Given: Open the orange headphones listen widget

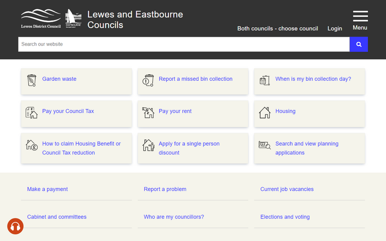Looking at the screenshot, I should [x=16, y=226].
